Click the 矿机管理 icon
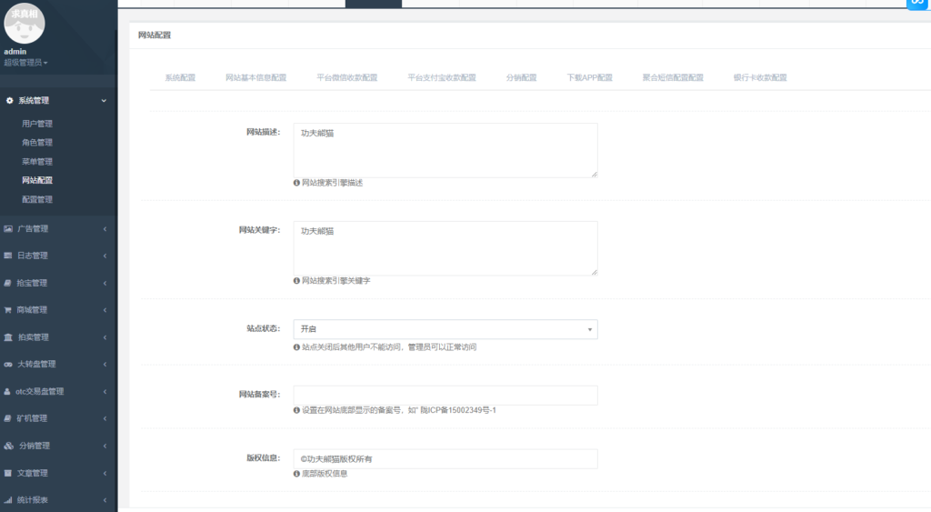This screenshot has height=512, width=931. pyautogui.click(x=7, y=418)
